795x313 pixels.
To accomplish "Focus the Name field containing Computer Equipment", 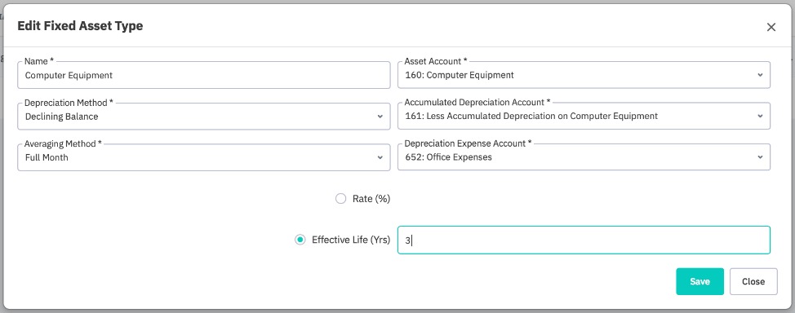I will coord(204,75).
